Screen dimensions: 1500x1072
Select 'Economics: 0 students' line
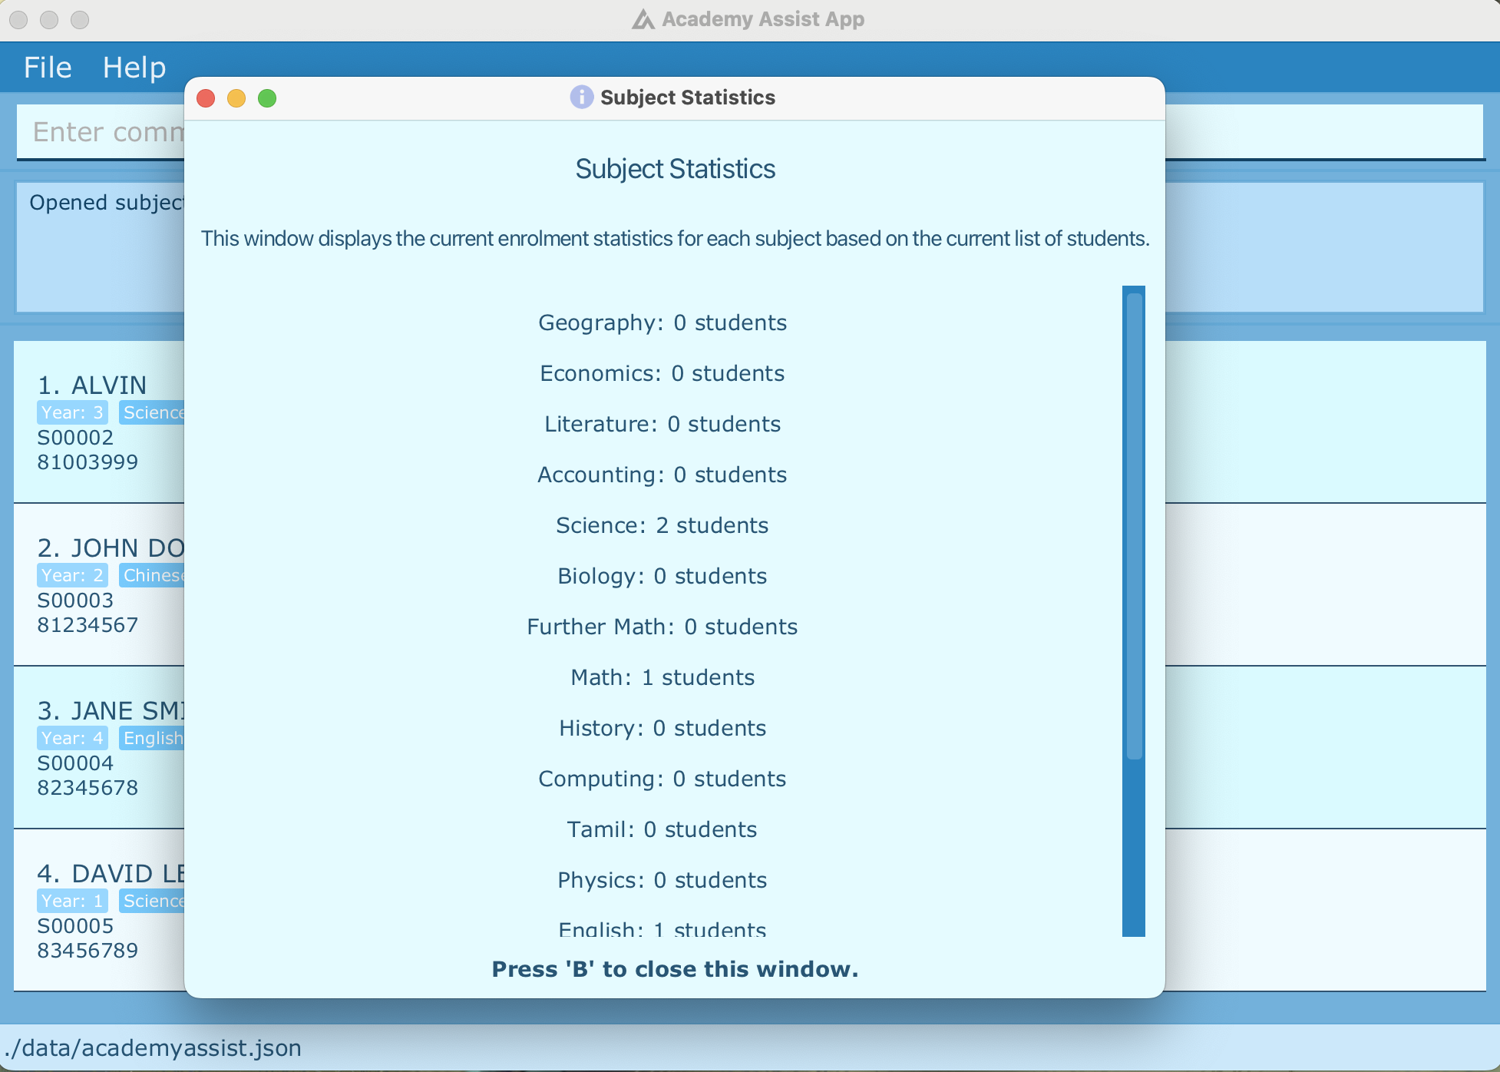click(662, 373)
